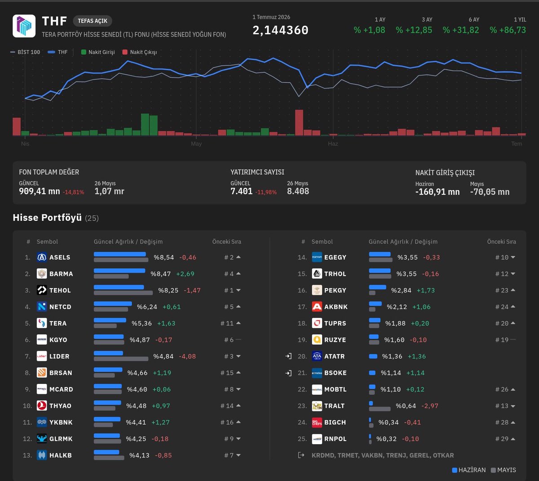
Task: Click the ASELS weight bar
Action: (121, 257)
